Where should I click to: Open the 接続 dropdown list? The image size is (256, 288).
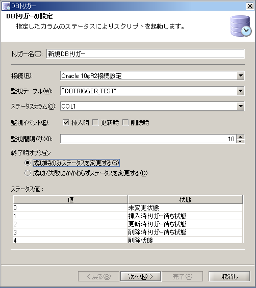pyautogui.click(x=240, y=75)
